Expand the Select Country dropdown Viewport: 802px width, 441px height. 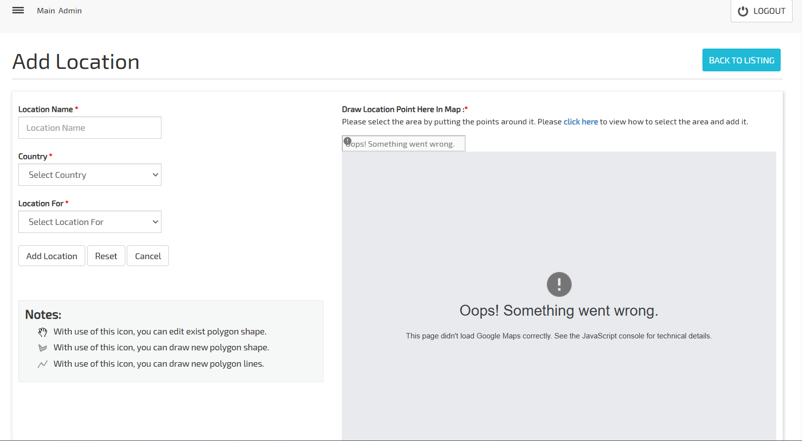pos(90,175)
